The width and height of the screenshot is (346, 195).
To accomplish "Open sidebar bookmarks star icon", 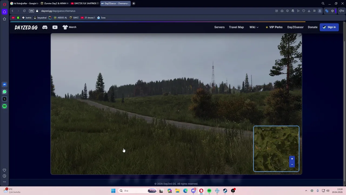I will point(4,19).
